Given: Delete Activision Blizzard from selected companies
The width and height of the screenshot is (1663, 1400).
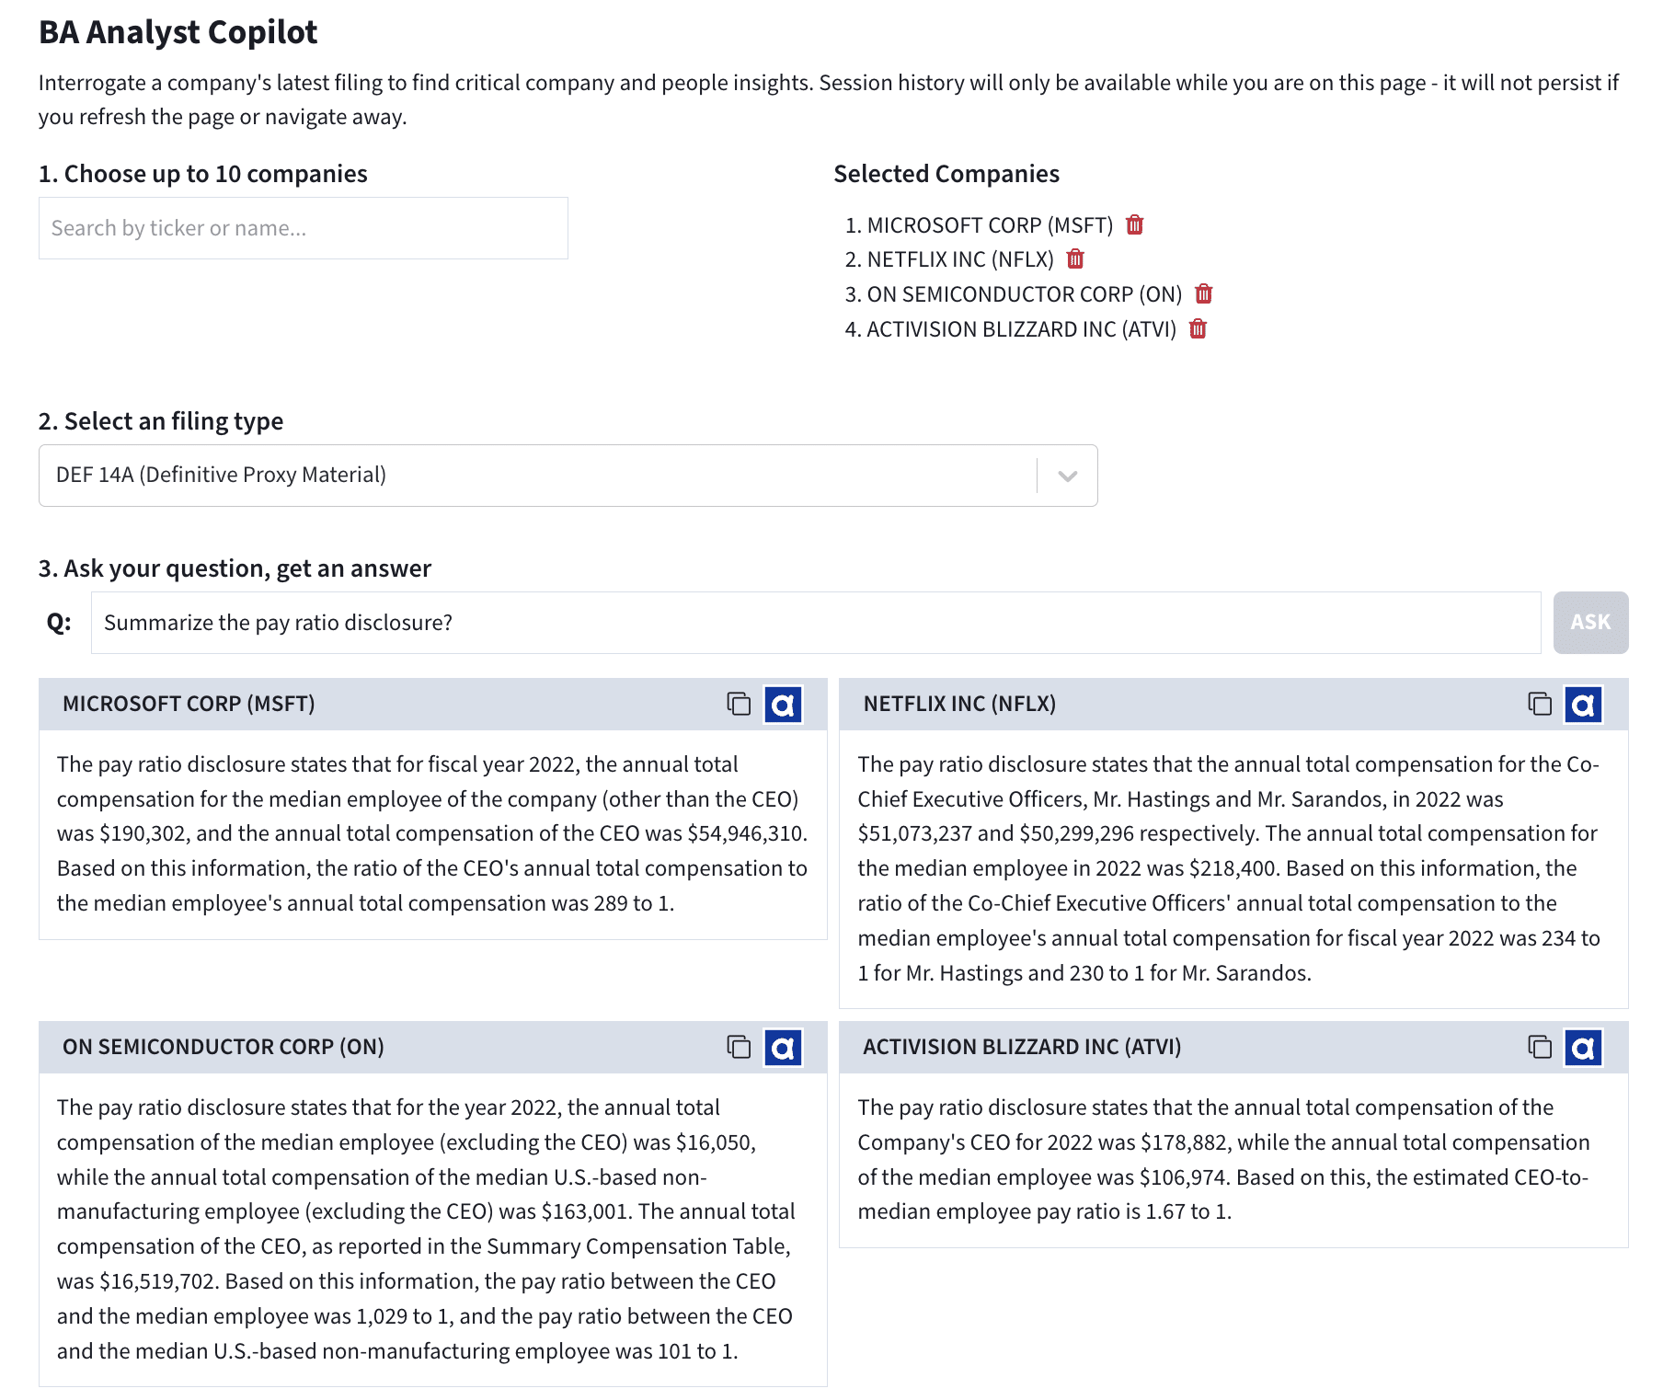Looking at the screenshot, I should (1198, 329).
